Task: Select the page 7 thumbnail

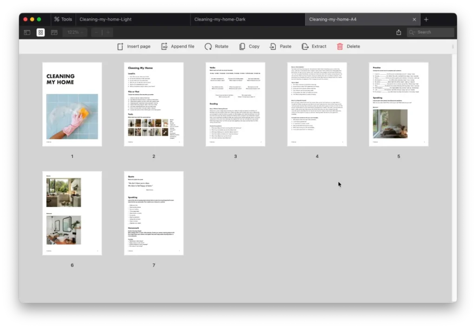Action: pyautogui.click(x=153, y=213)
